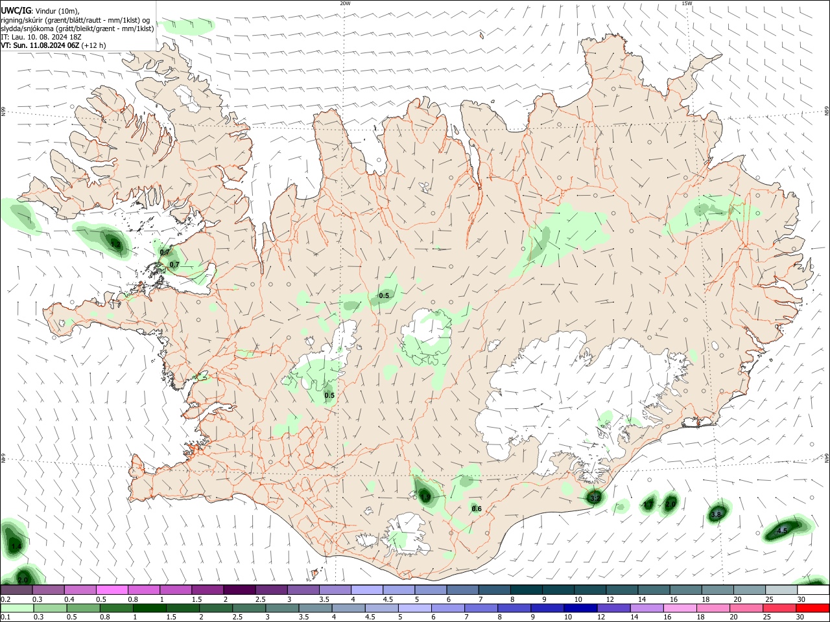Click the UWC/IG title in the header box
Image resolution: width=830 pixels, height=622 pixels.
click(x=16, y=10)
